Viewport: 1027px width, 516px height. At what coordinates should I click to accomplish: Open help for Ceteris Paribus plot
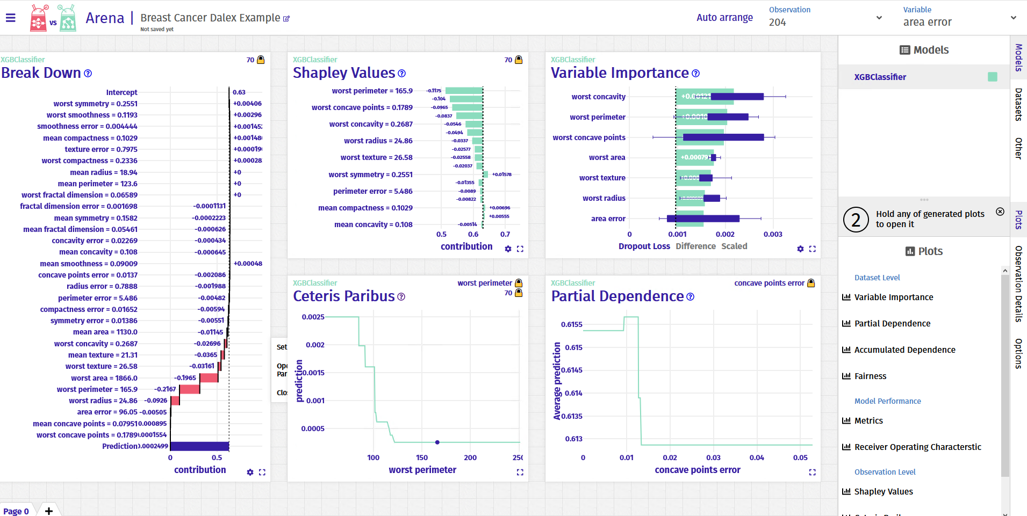coord(401,297)
